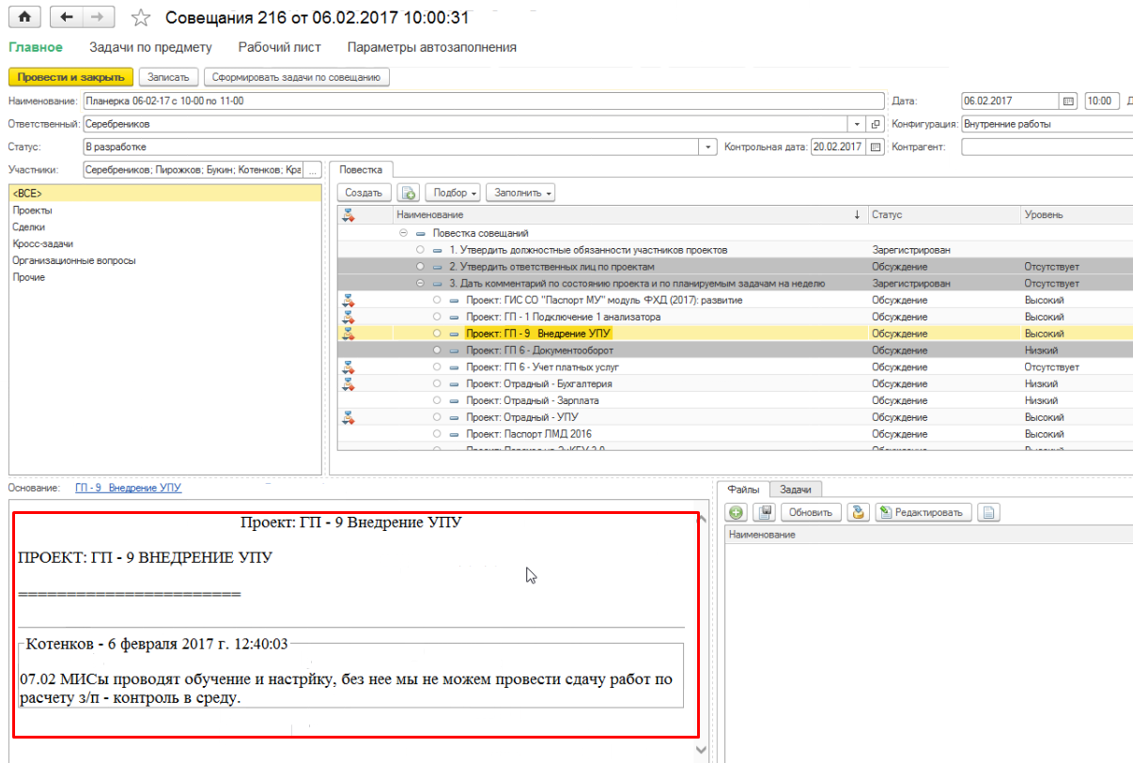This screenshot has width=1133, height=763.
Task: Click the green plus icon in Файлы panel
Action: coord(737,512)
